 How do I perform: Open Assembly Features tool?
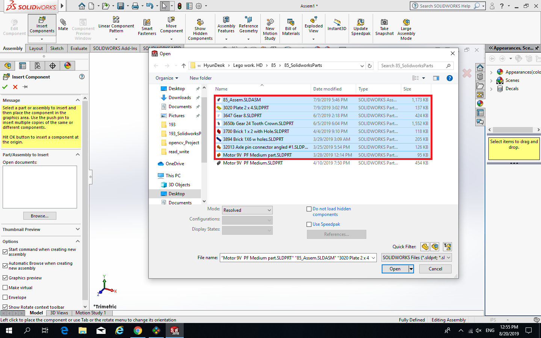226,24
